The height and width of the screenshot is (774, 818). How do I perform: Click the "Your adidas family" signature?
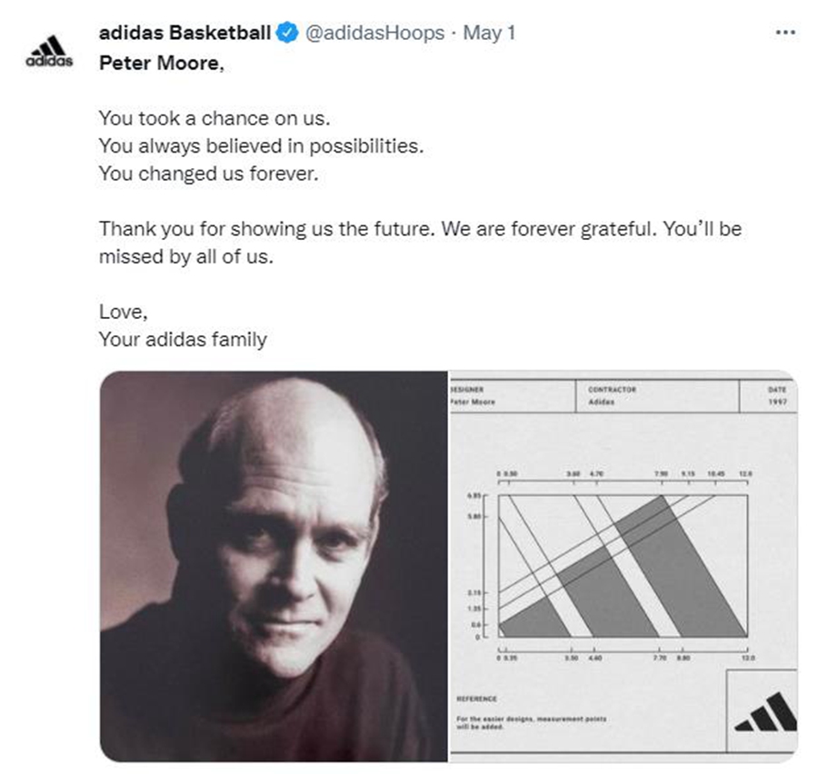(183, 339)
